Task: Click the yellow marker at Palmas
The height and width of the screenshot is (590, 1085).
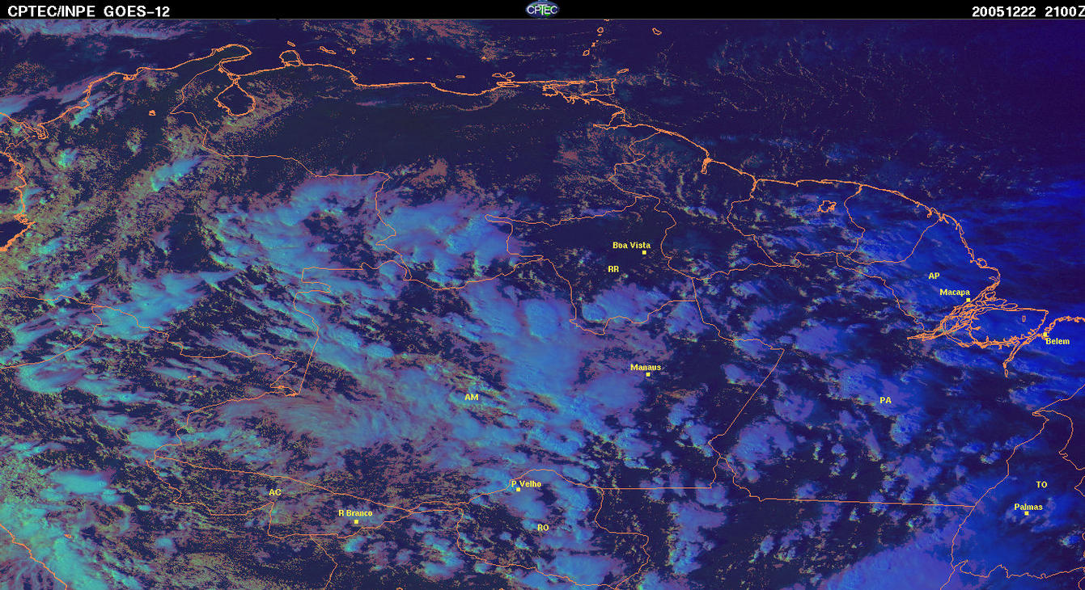Action: click(x=1026, y=513)
